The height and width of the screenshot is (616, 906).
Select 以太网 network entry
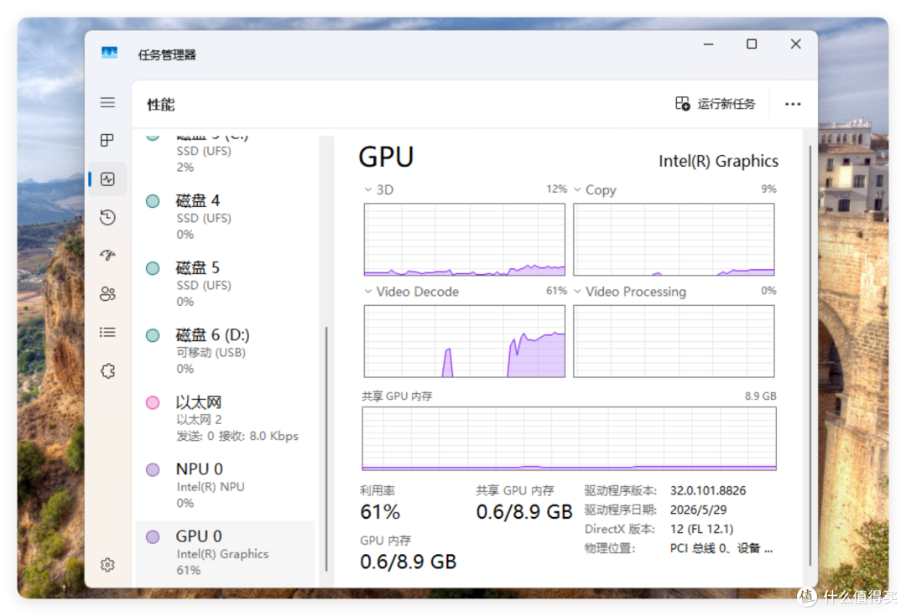pos(226,418)
